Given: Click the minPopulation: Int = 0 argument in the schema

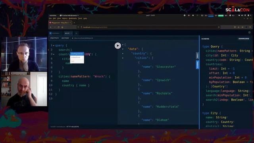Looking at the screenshot, I should tap(228, 78).
